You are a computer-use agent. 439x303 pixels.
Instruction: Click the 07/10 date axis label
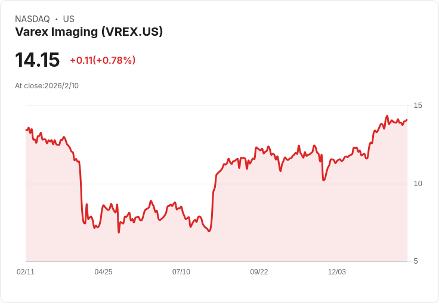[x=181, y=272]
